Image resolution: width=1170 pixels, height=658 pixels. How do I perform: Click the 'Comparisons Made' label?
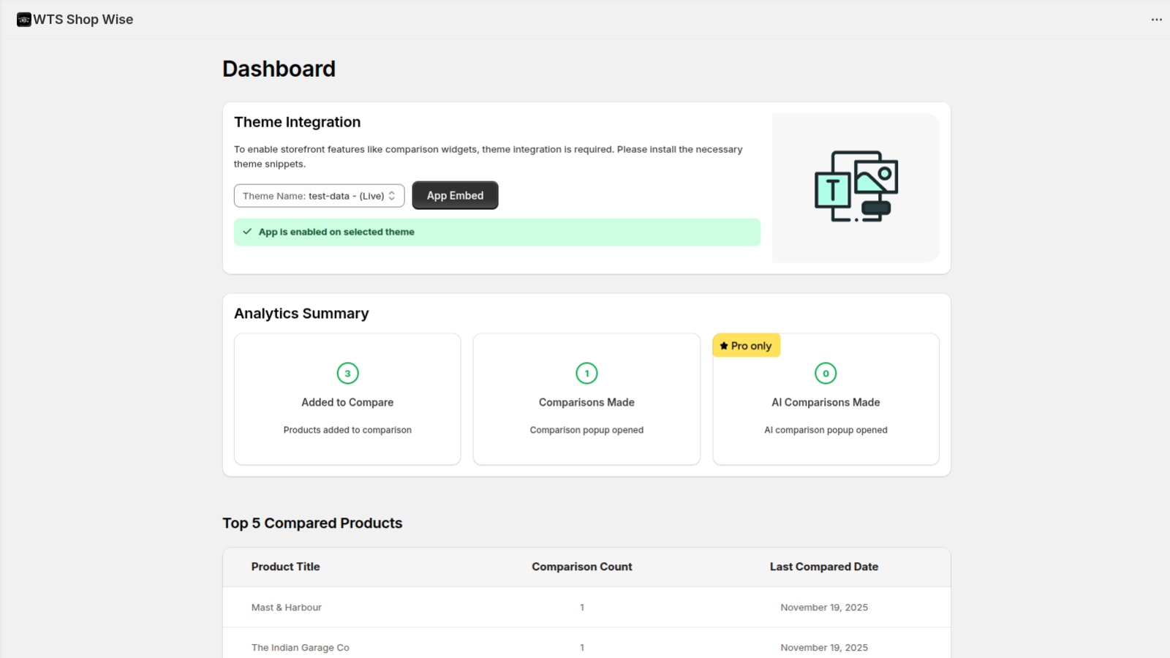[586, 402]
